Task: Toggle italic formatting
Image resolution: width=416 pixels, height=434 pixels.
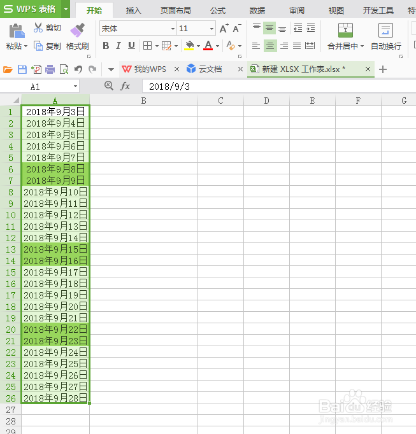Action: (118, 46)
